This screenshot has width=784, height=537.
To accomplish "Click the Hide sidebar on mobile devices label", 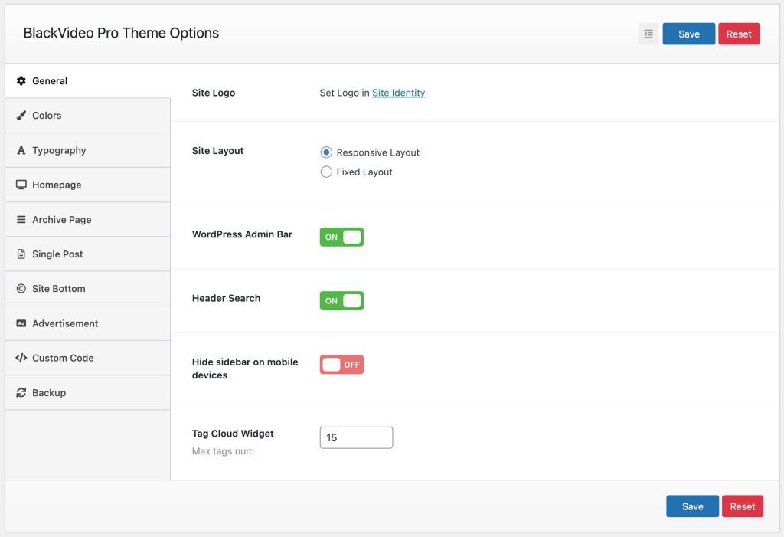I will coord(245,368).
